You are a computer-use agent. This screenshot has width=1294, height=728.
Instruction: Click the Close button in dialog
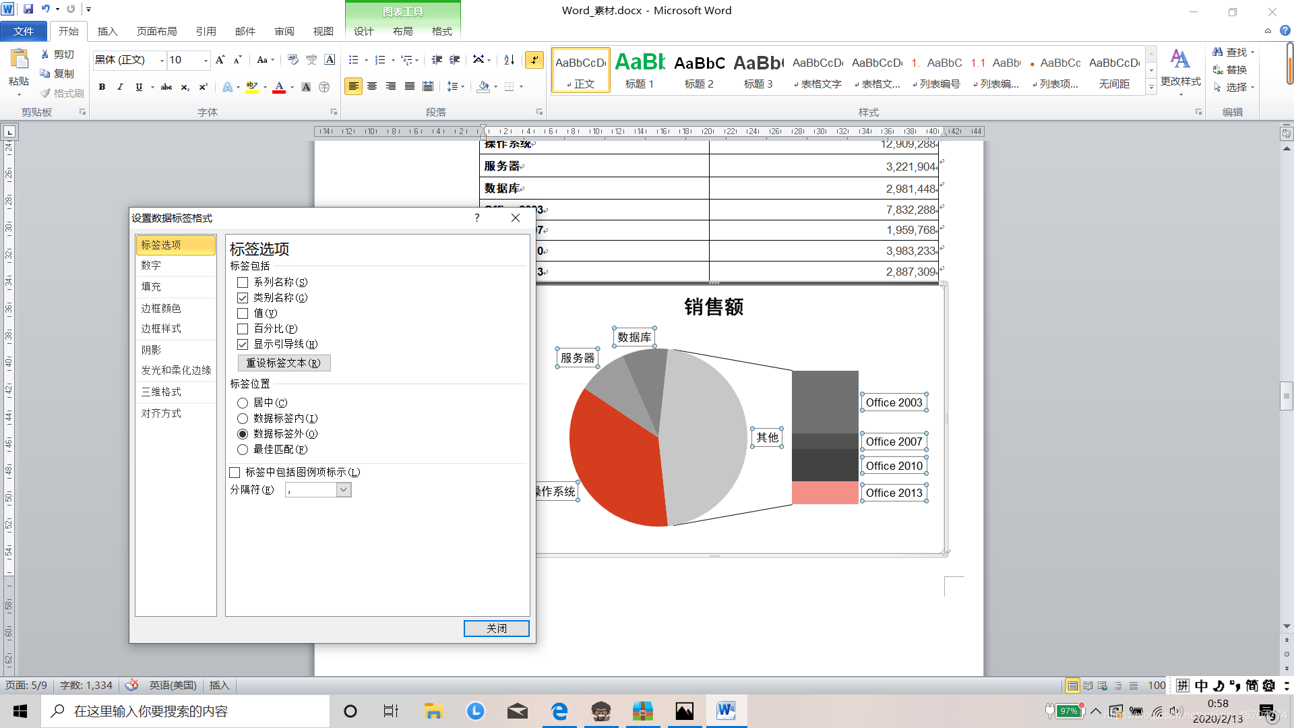[497, 628]
